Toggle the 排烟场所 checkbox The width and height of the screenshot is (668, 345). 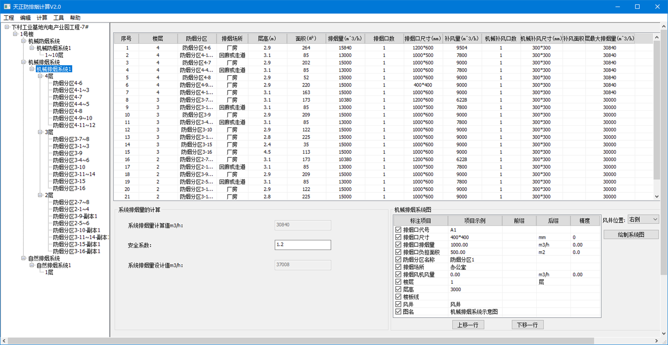click(x=398, y=267)
